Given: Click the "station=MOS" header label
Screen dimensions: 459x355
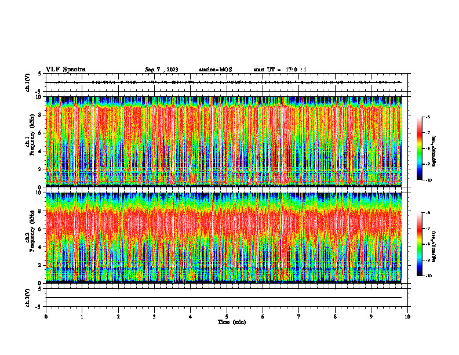Looking at the screenshot, I should [x=216, y=70].
